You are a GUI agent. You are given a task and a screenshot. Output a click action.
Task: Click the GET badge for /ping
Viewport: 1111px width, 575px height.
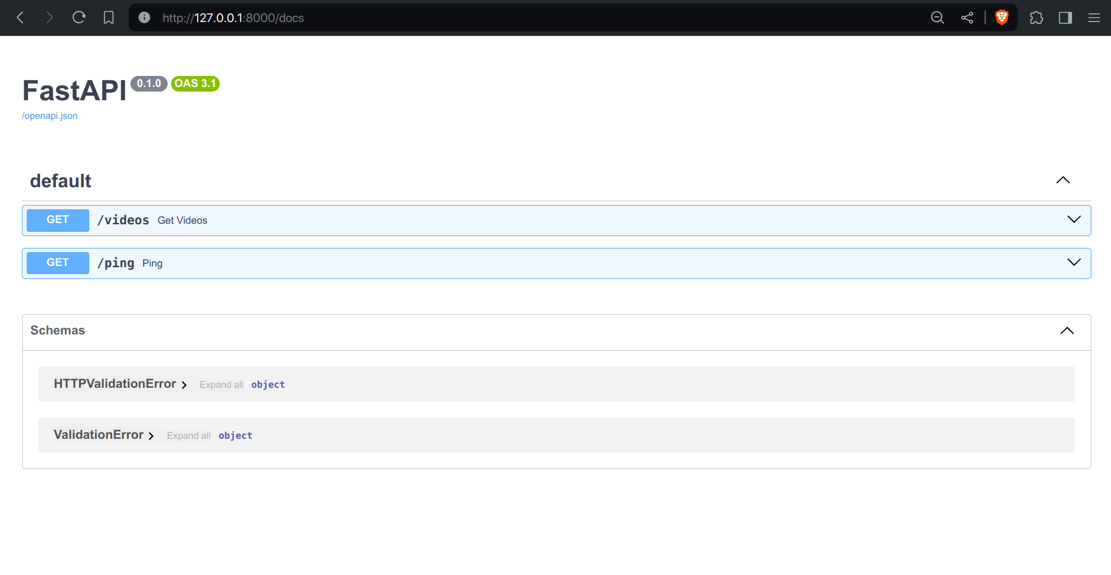click(58, 263)
